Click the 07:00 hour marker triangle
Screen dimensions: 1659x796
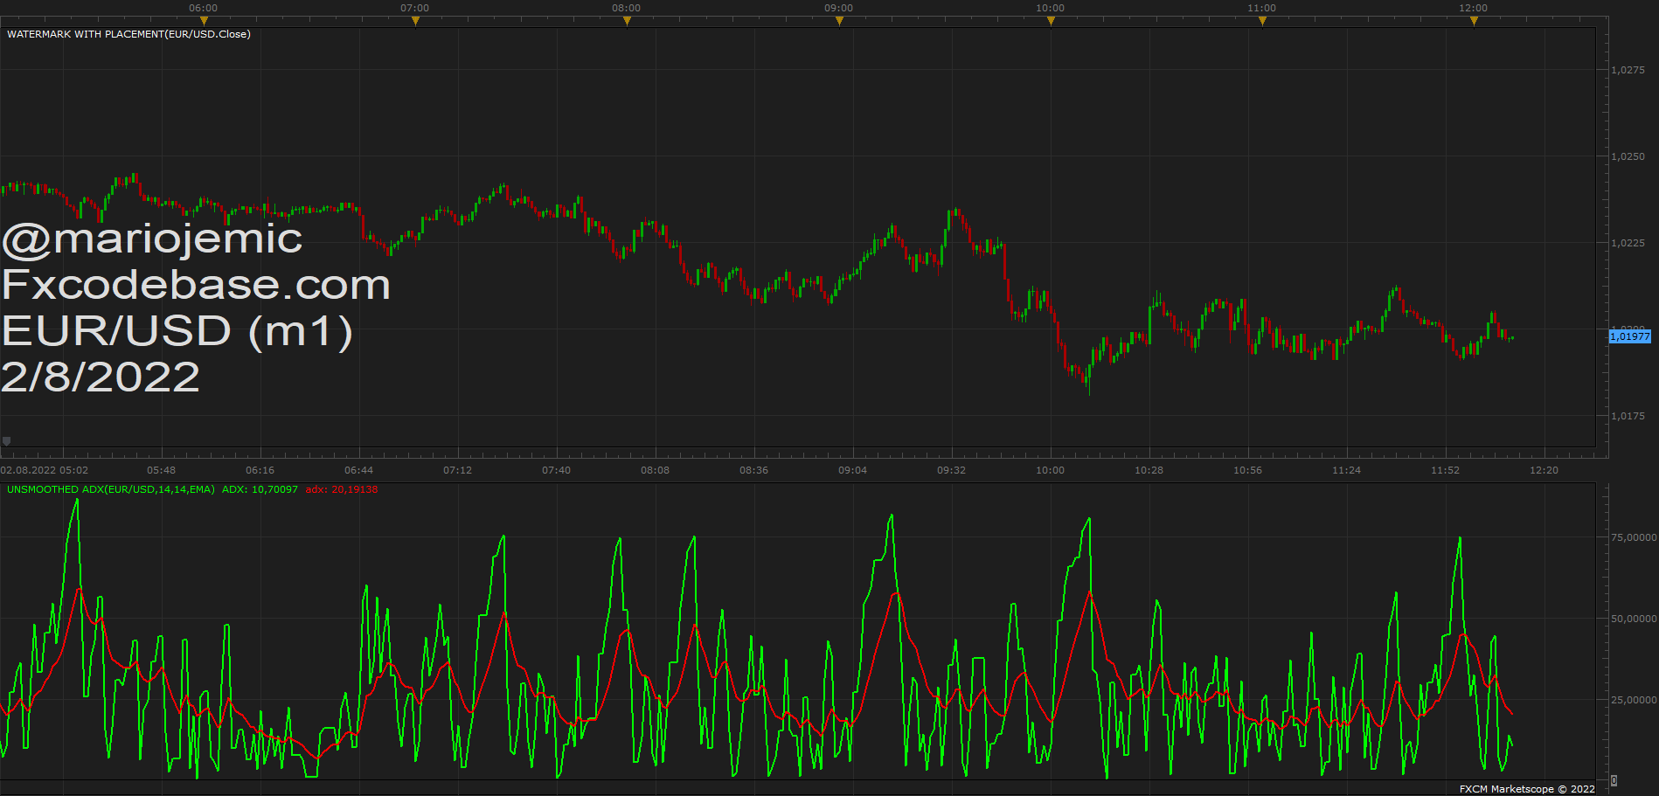click(415, 21)
